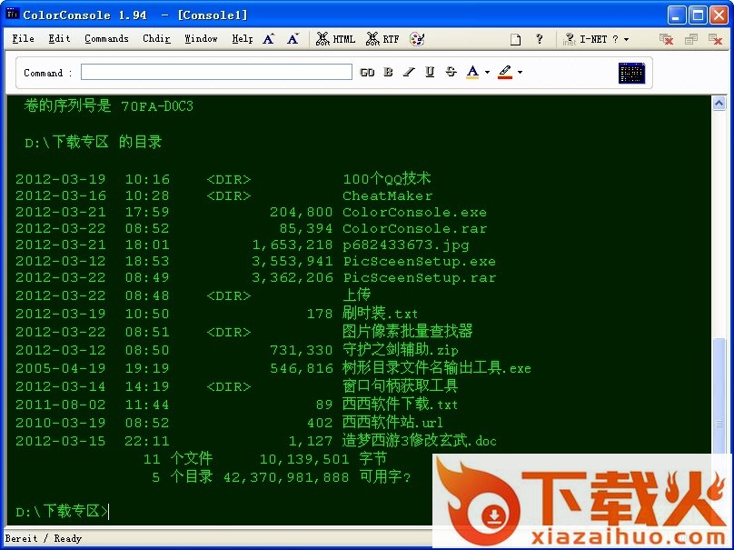Image resolution: width=734 pixels, height=550 pixels.
Task: Click the first red-X window icon in the menu bar
Action: (666, 39)
